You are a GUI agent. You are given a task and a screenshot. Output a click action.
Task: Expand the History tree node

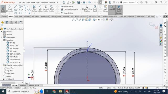[x=2, y=32]
